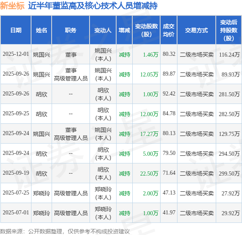This screenshot has width=242, height=235.
Task: Click average price 41.97
Action: tap(169, 213)
